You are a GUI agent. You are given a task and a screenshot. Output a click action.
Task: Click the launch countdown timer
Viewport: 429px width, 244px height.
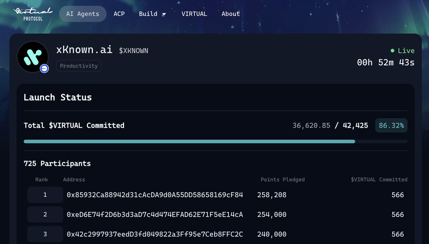[x=385, y=62]
